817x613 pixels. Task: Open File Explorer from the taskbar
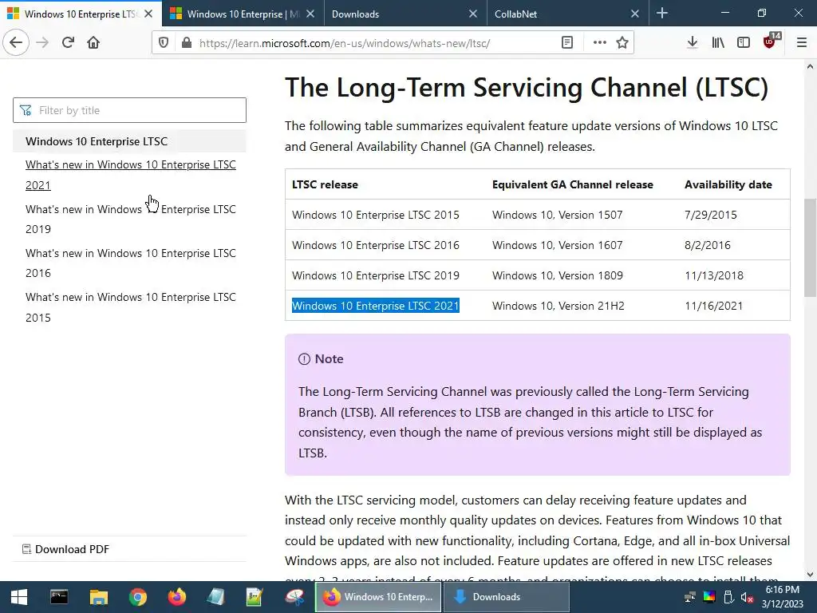pyautogui.click(x=98, y=597)
